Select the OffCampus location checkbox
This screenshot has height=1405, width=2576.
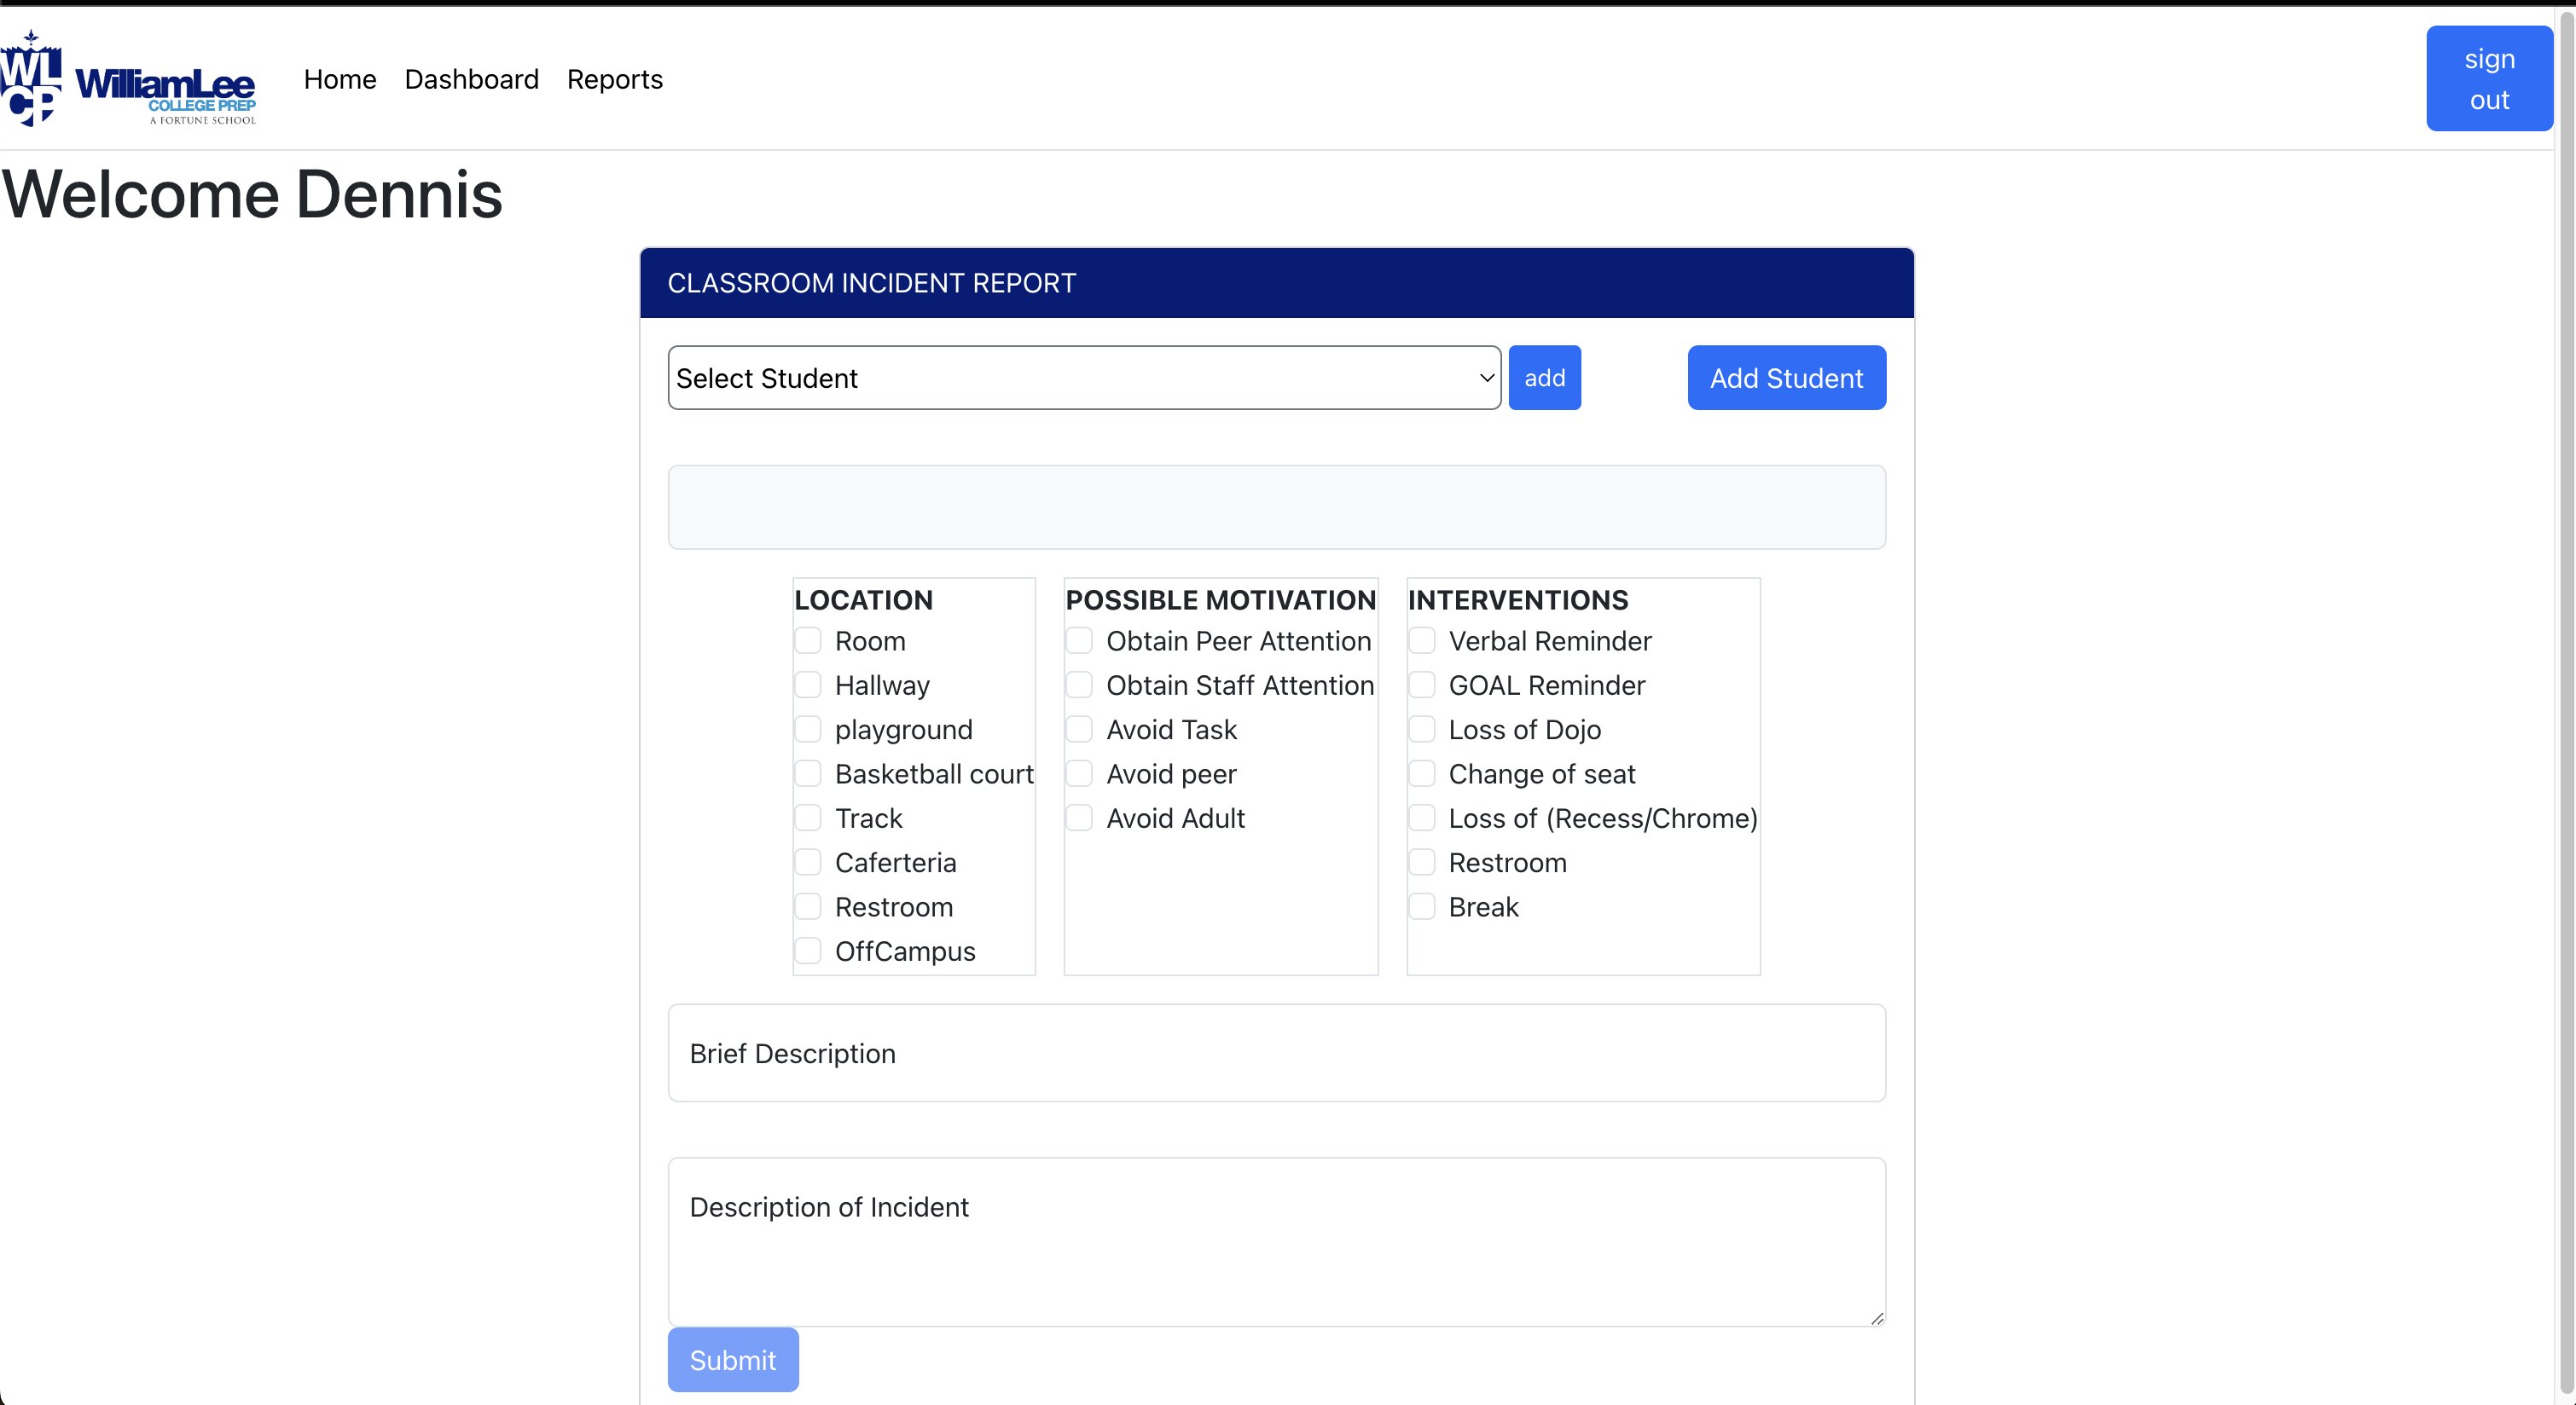[x=808, y=951]
